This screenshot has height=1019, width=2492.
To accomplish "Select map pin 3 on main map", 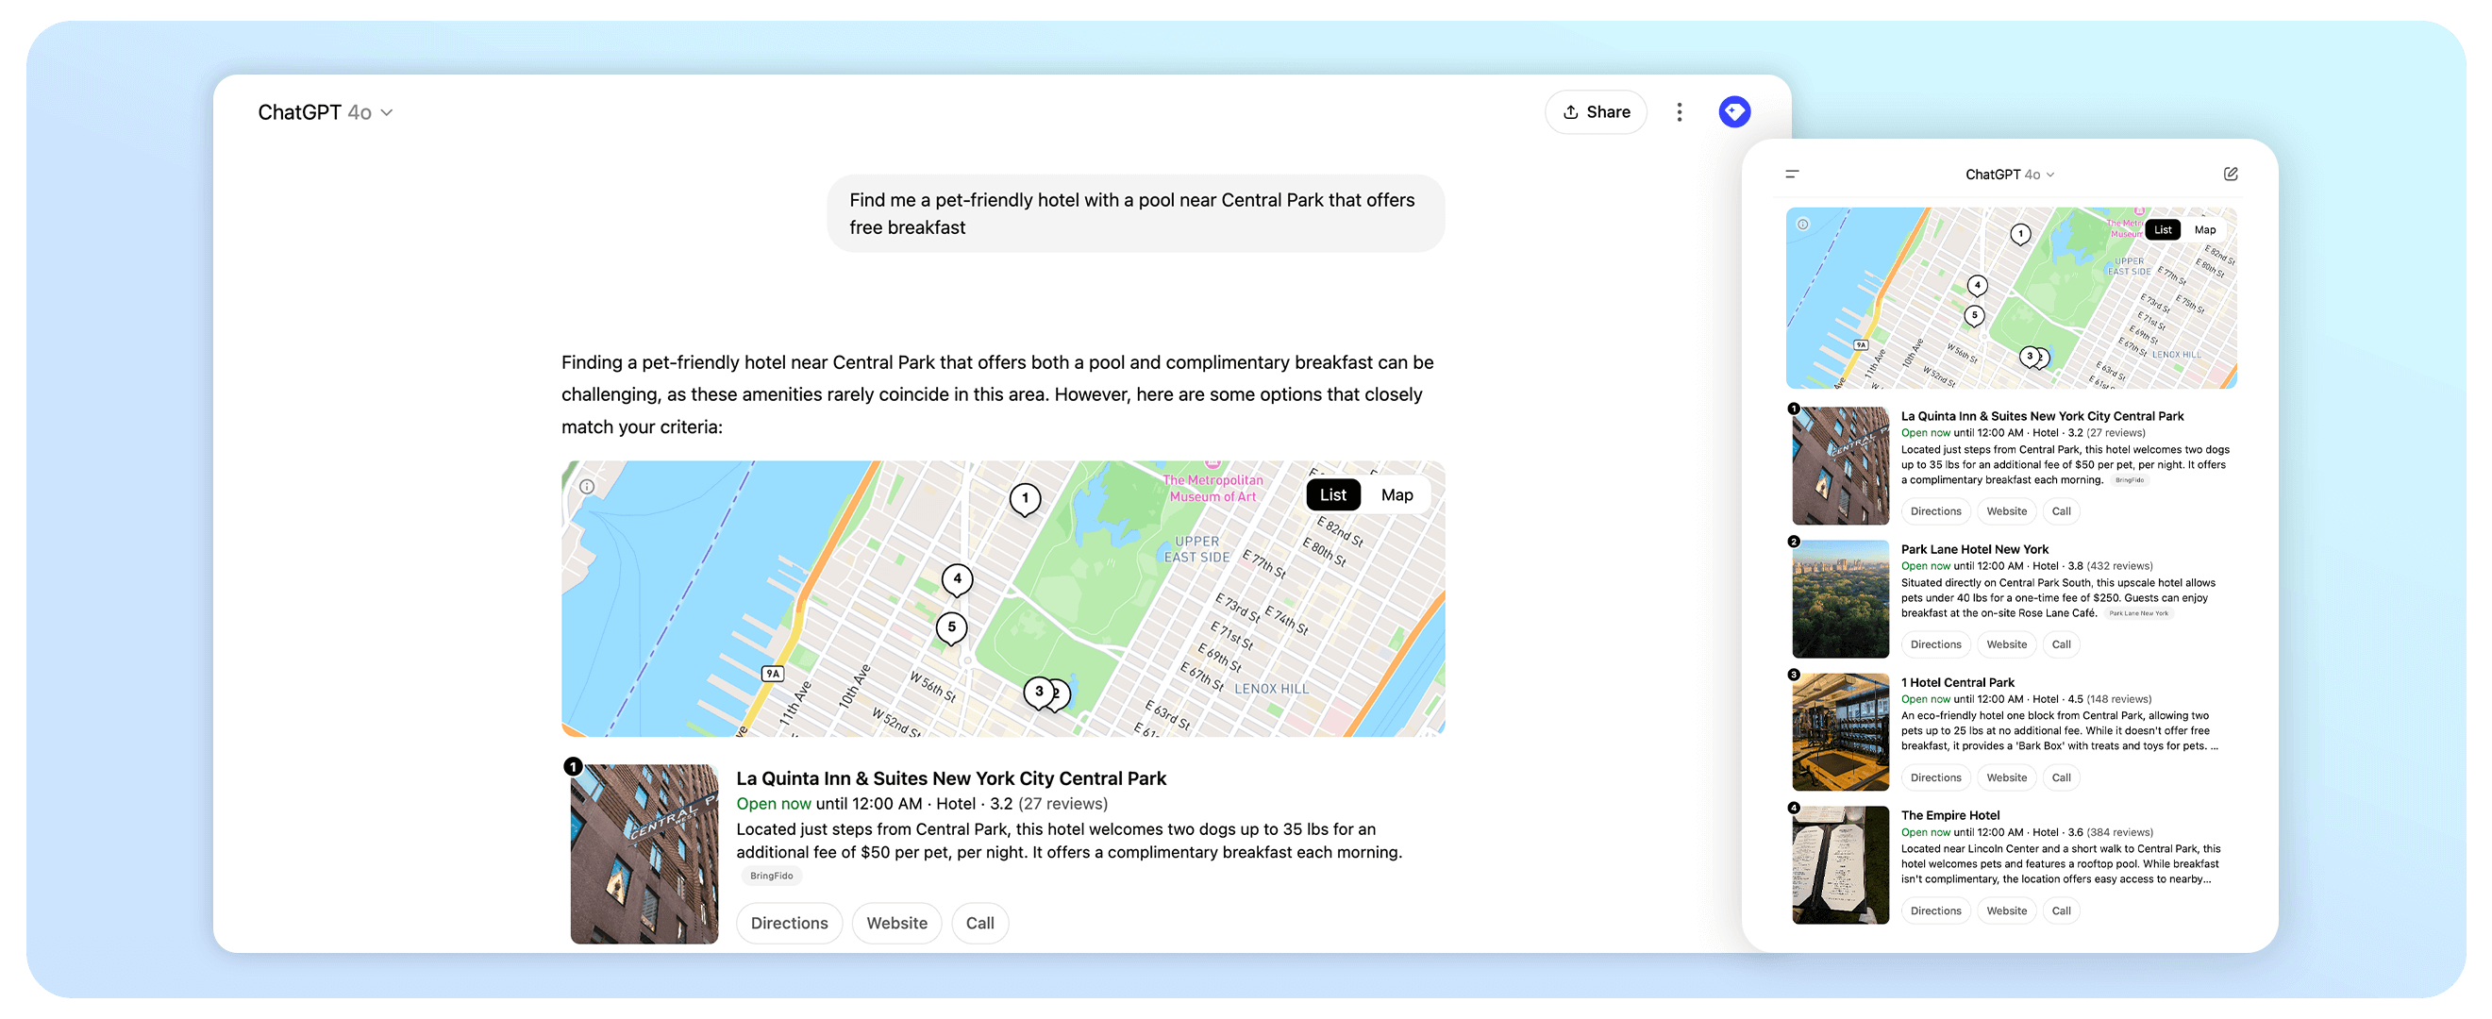I will pos(1039,692).
